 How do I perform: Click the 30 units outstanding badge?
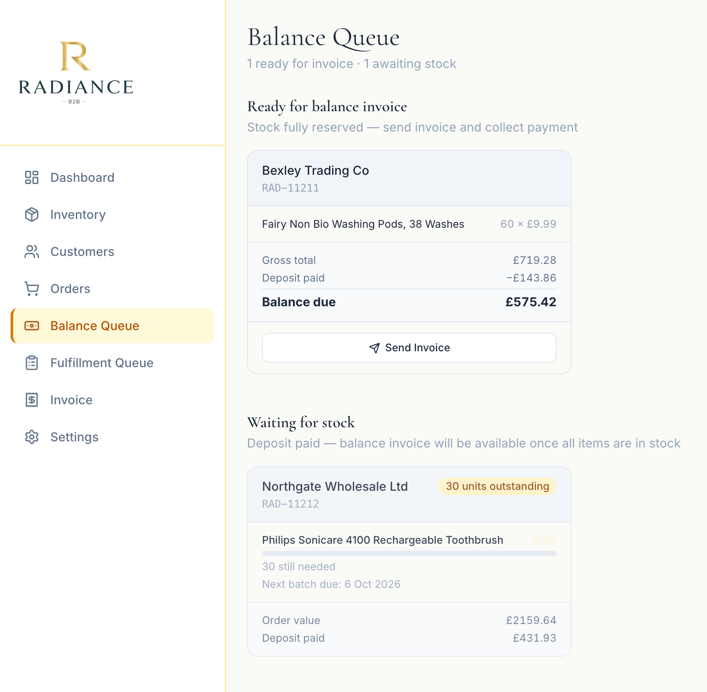[497, 486]
